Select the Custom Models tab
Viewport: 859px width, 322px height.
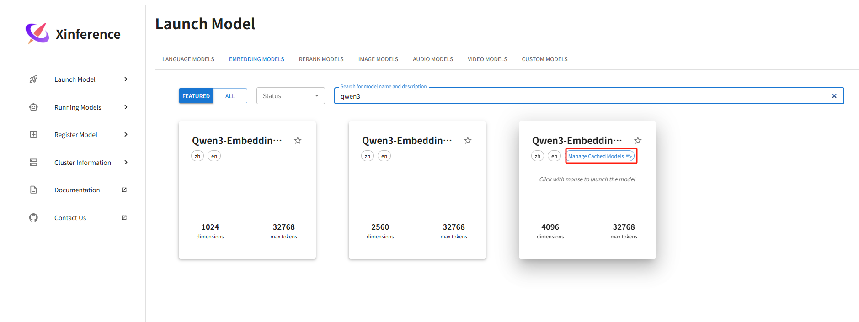(x=544, y=59)
